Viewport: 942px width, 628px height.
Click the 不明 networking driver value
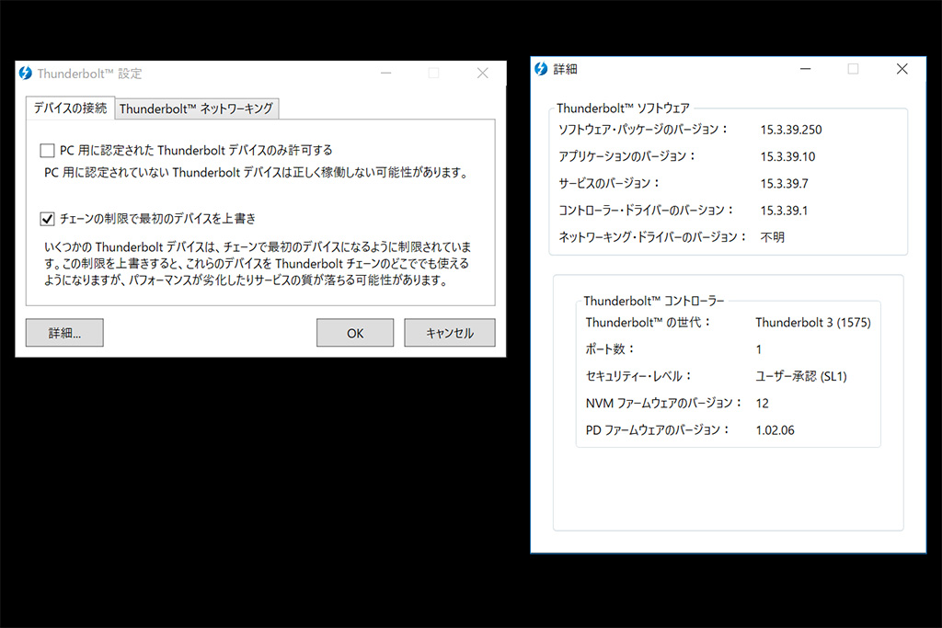point(772,237)
